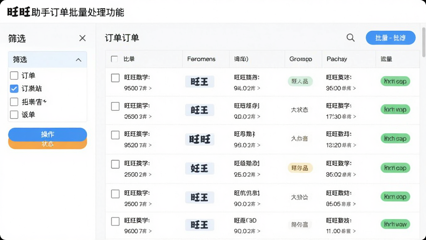
Task: Click the green button in the 85:05 row
Action: 395,197
